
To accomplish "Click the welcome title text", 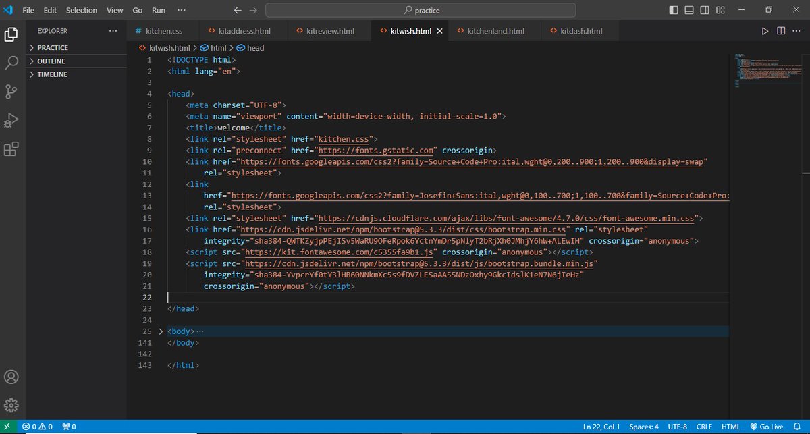I will (x=234, y=127).
